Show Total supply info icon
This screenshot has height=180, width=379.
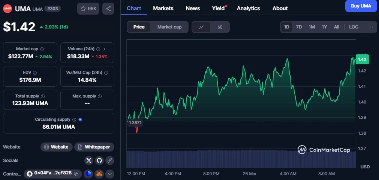(43, 96)
